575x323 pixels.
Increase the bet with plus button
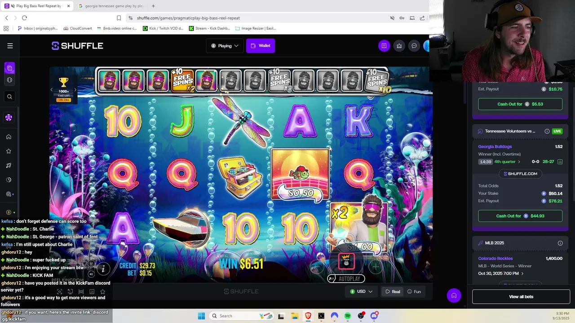click(x=376, y=266)
